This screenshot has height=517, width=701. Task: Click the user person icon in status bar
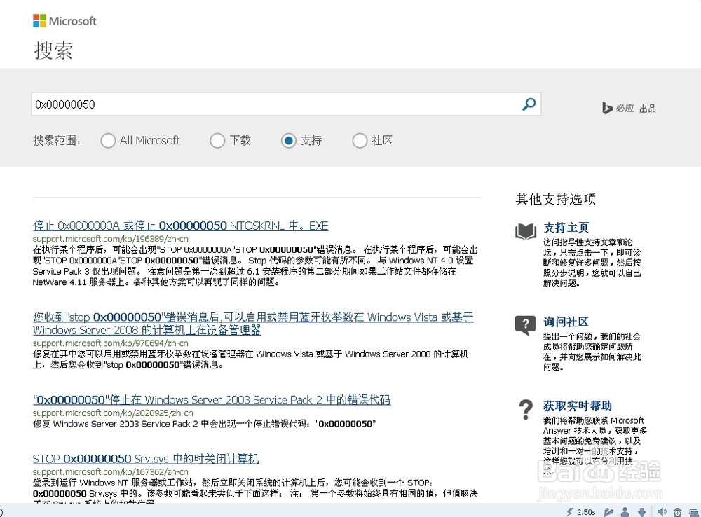click(625, 511)
